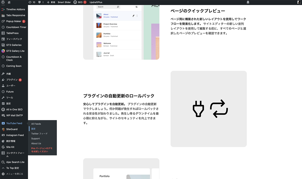The height and width of the screenshot is (179, 302).
Task: Click the updates icon showing 10
Action: 32,2
